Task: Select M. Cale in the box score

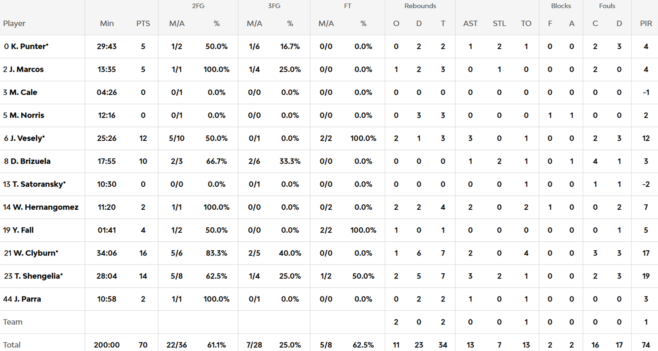Action: tap(23, 92)
